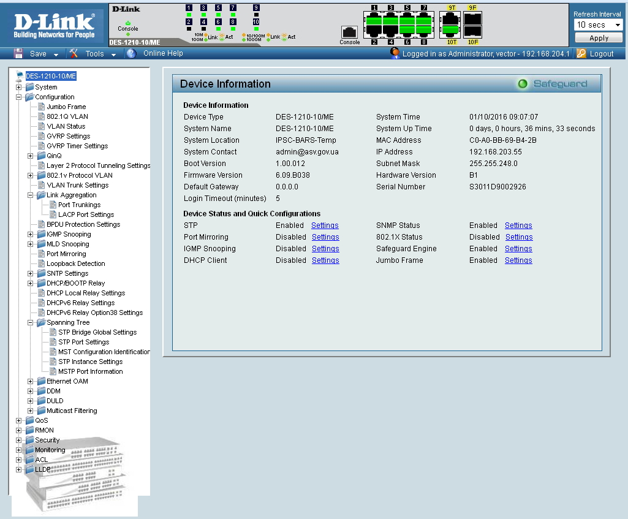
Task: Click the Tools wrench icon
Action: pos(74,54)
